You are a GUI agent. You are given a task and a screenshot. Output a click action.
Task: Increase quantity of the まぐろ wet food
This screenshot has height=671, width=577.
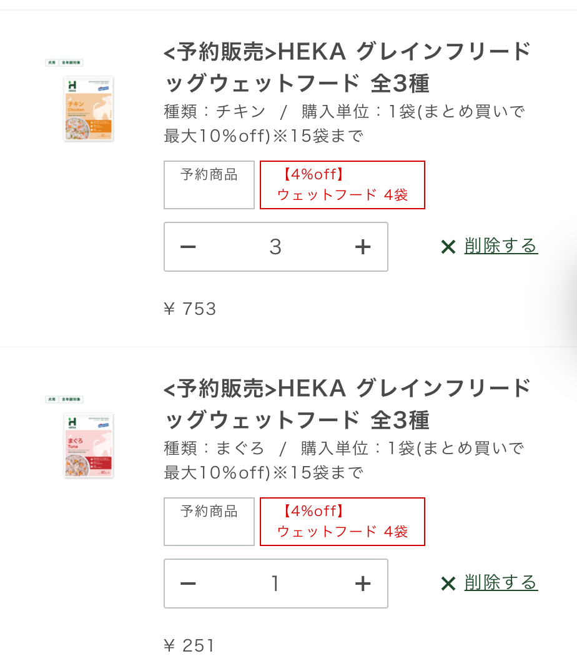(363, 584)
